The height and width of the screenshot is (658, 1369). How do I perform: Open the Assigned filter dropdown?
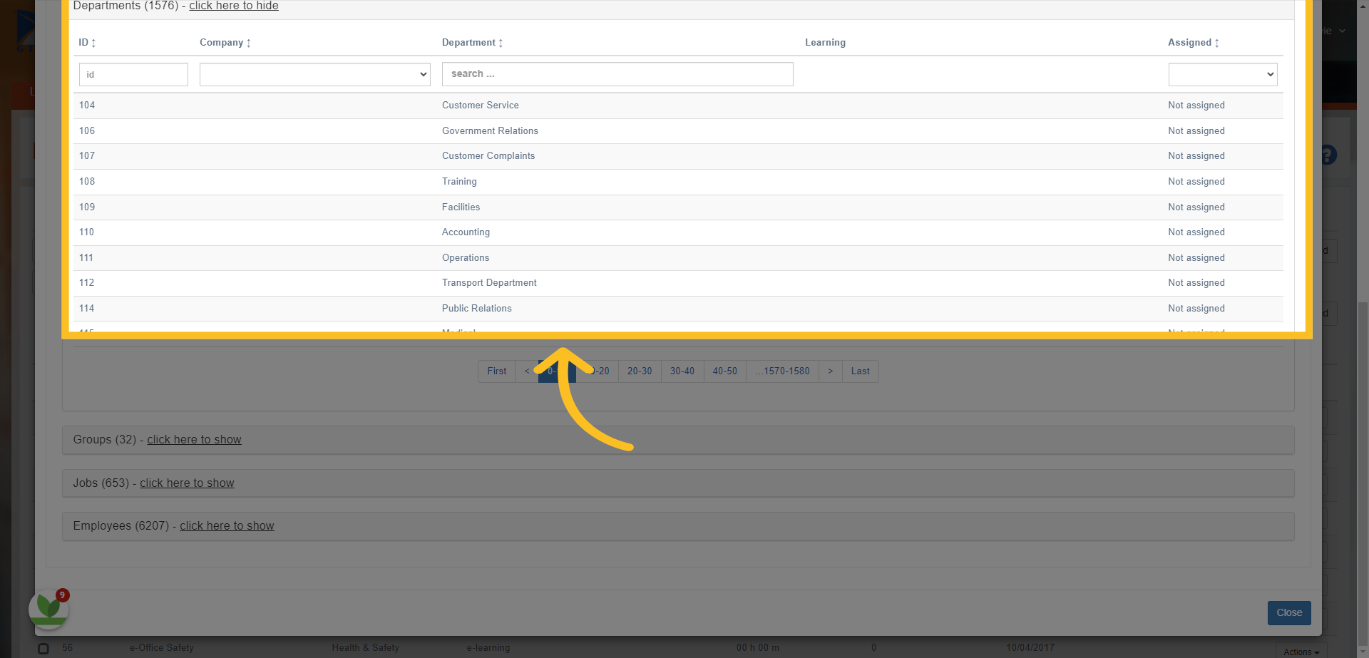[1223, 74]
